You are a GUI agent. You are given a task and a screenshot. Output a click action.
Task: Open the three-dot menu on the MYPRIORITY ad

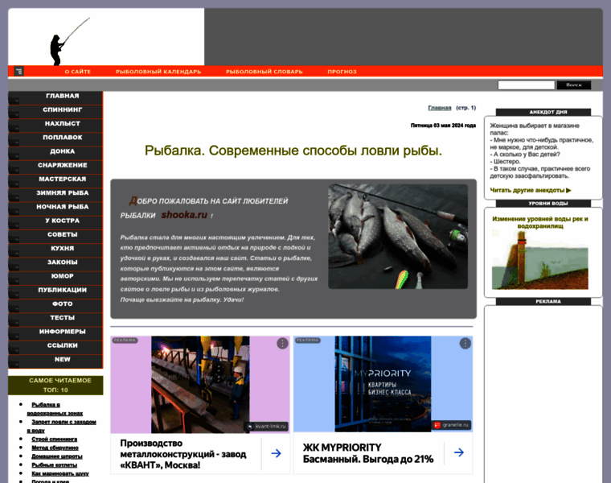click(465, 343)
